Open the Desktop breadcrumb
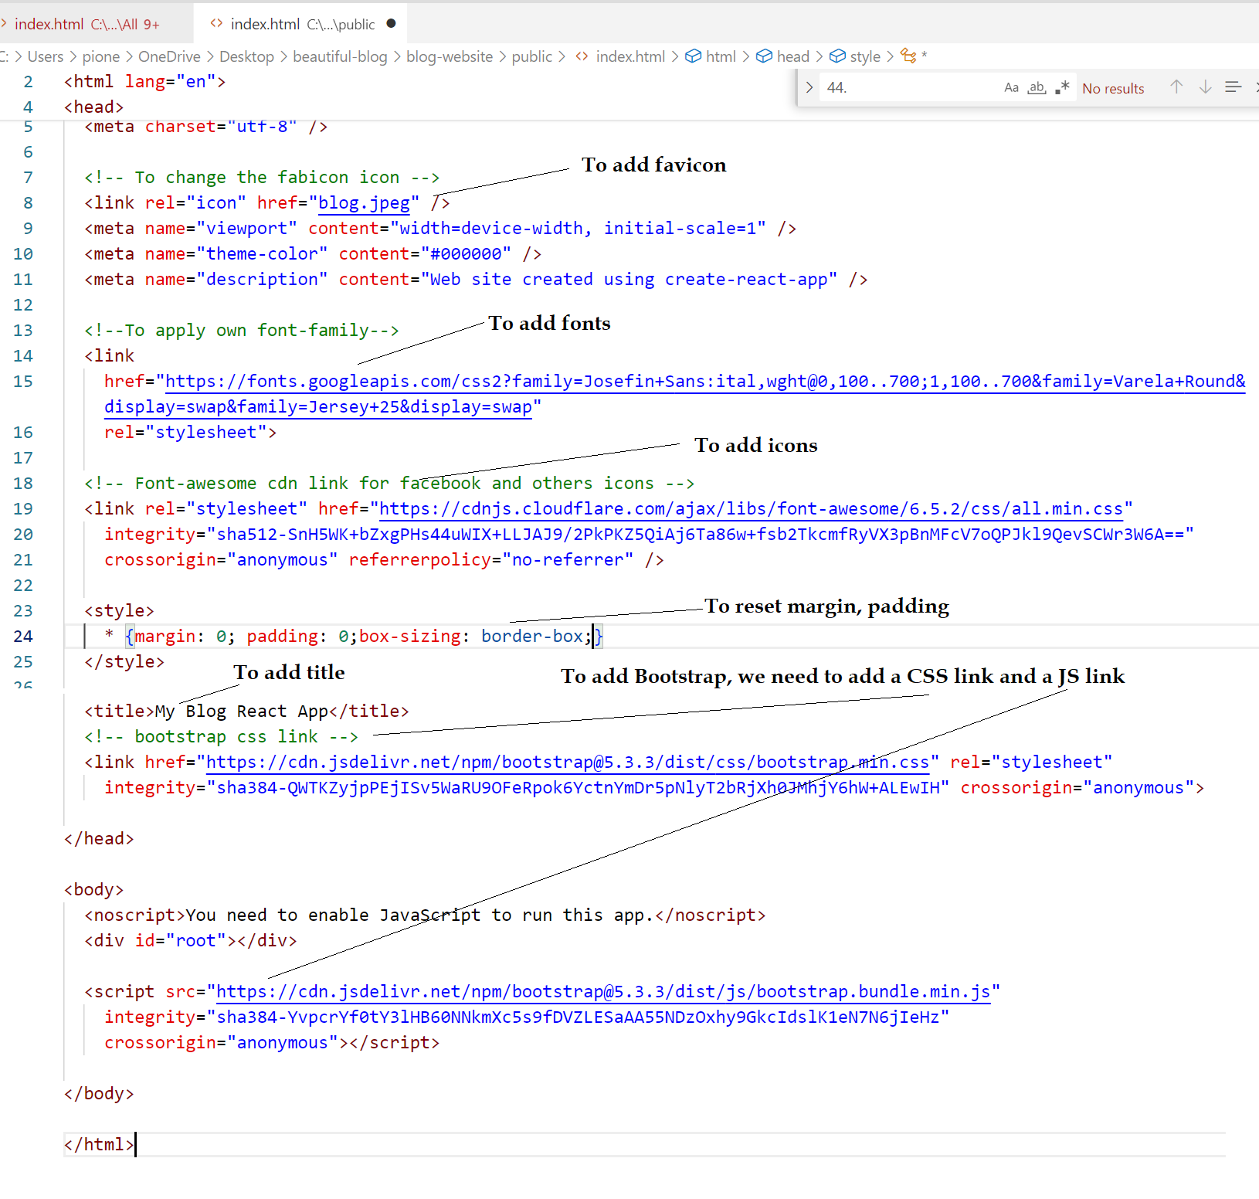The image size is (1259, 1199). 246,56
